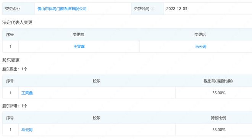Viewport: 252px width, 139px height.
Task: Click the info icon beside 更新时间
Action: point(152,9)
